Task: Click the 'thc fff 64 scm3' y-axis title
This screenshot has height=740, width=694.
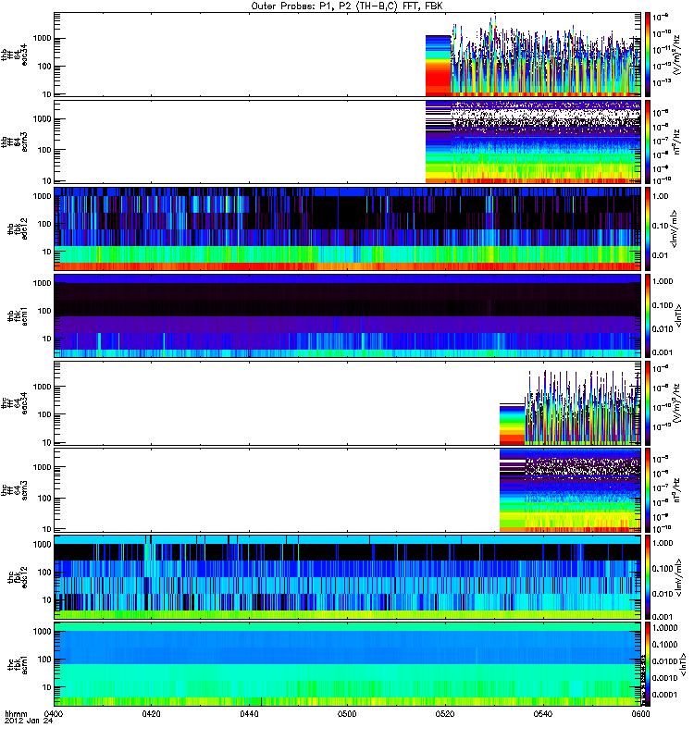Action: pos(14,490)
